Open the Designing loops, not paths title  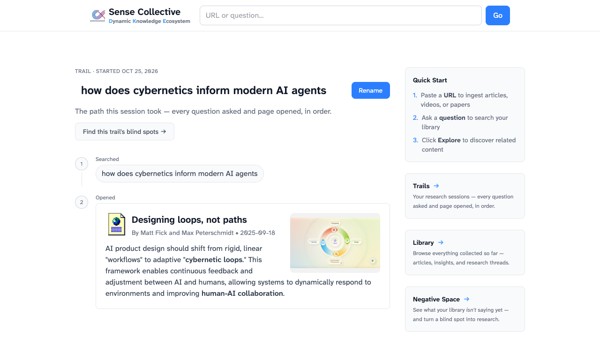click(189, 220)
